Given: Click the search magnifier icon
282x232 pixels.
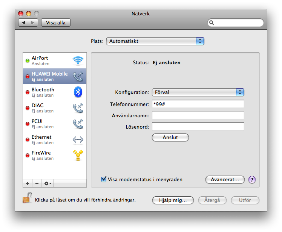Looking at the screenshot, I should click(211, 23).
